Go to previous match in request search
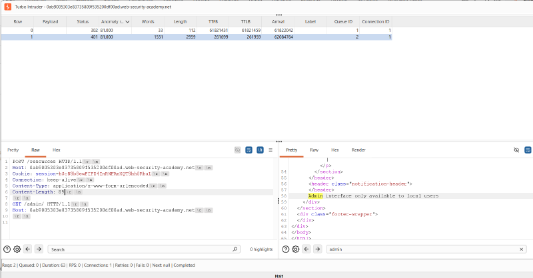533x278 pixels. pos(28,249)
